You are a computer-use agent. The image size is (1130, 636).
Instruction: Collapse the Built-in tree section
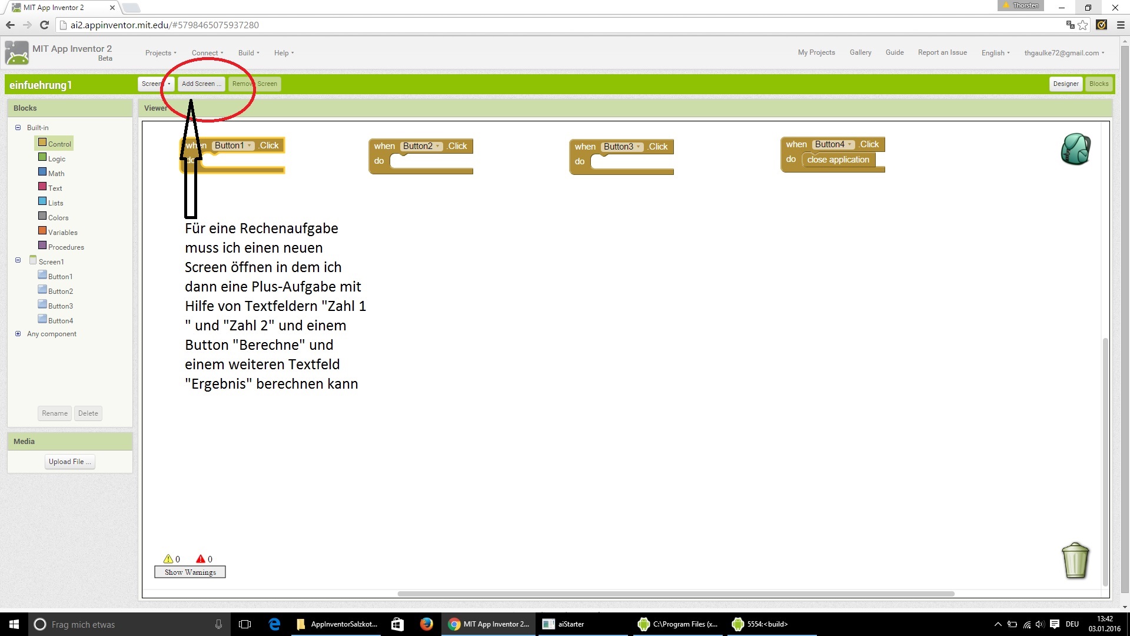(x=18, y=127)
